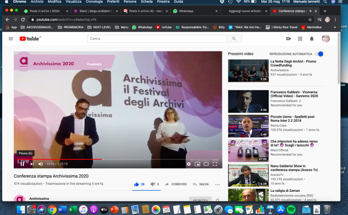
Task: Launch Spotify from the Dock
Action: (291, 210)
